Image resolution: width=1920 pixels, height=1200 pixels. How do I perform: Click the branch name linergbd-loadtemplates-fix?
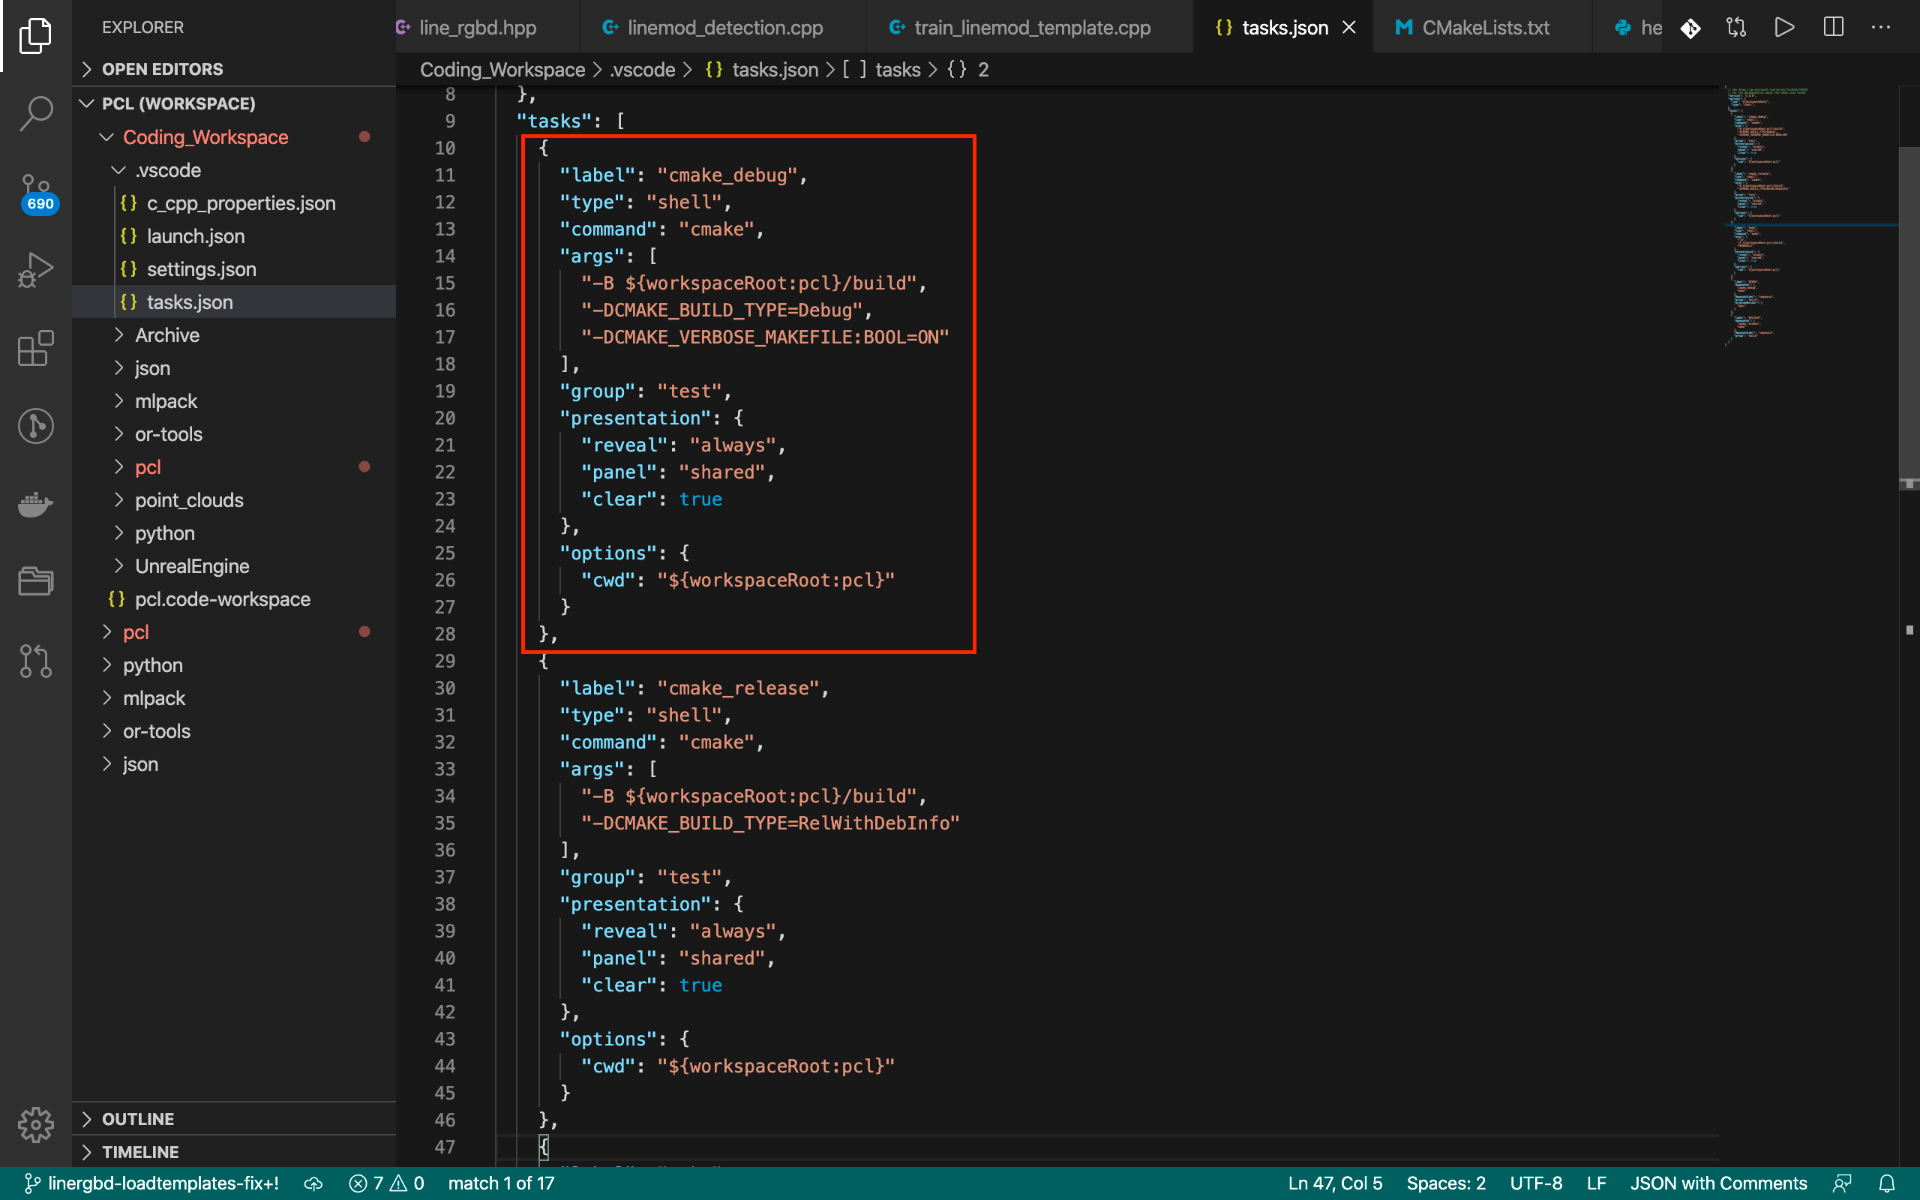pos(163,1183)
